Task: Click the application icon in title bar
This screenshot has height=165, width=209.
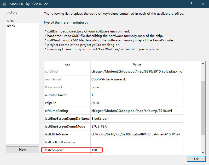Action: tap(4, 4)
